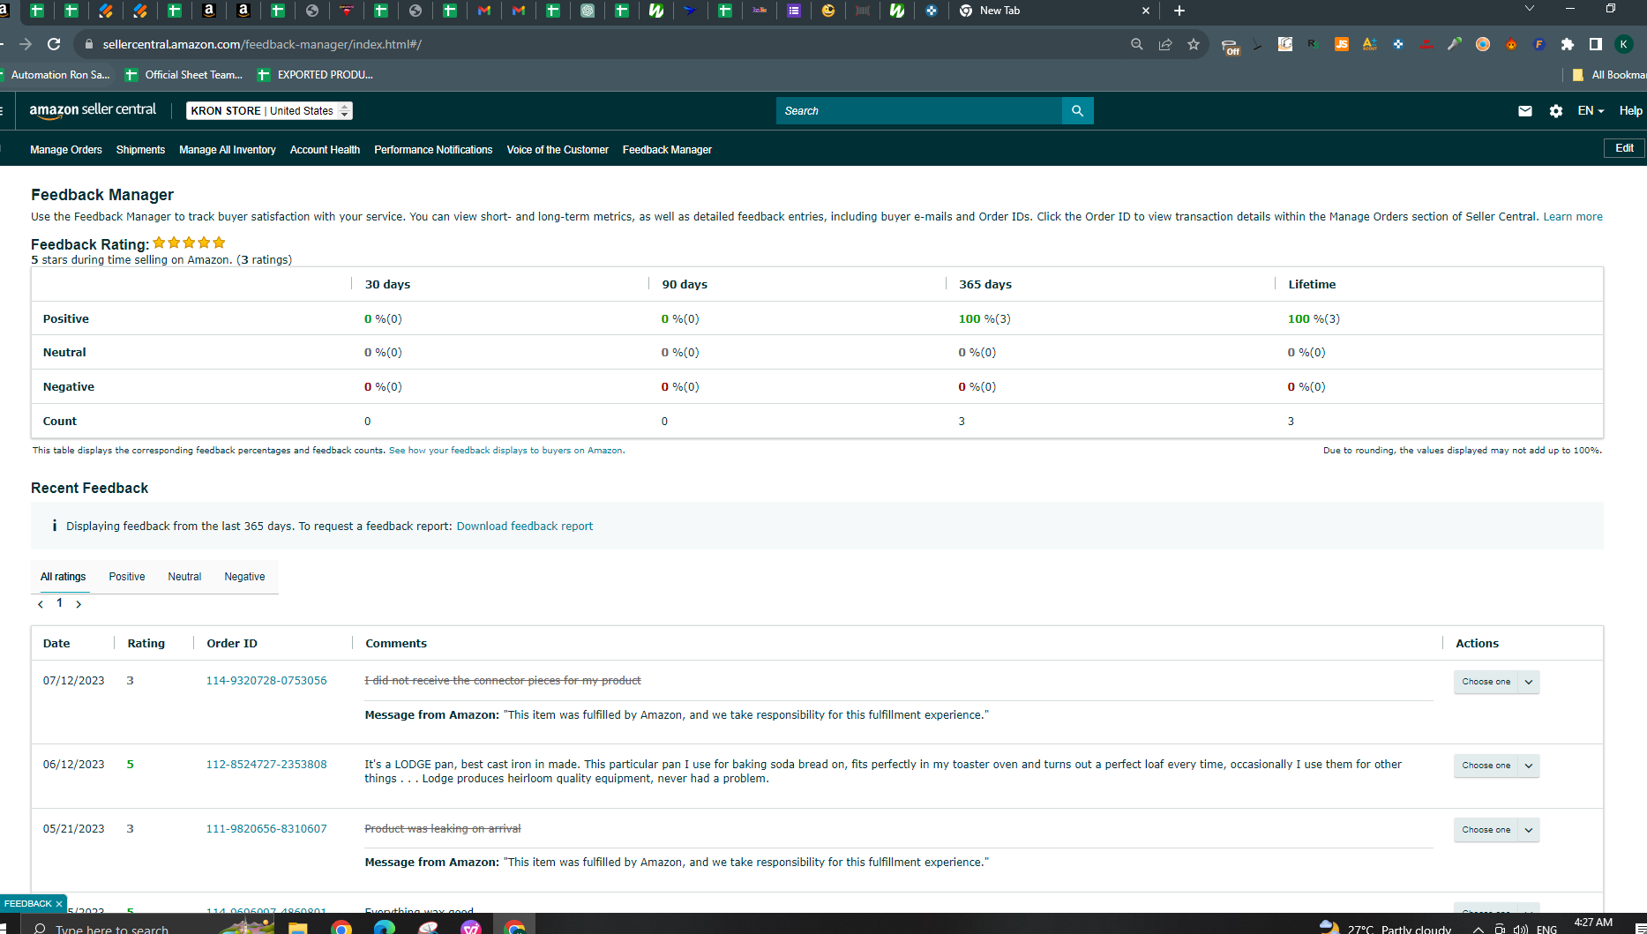Switch to the Positive feedback tab

(127, 577)
